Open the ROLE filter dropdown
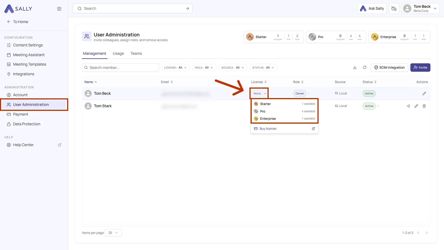The height and width of the screenshot is (250, 444). tap(204, 67)
